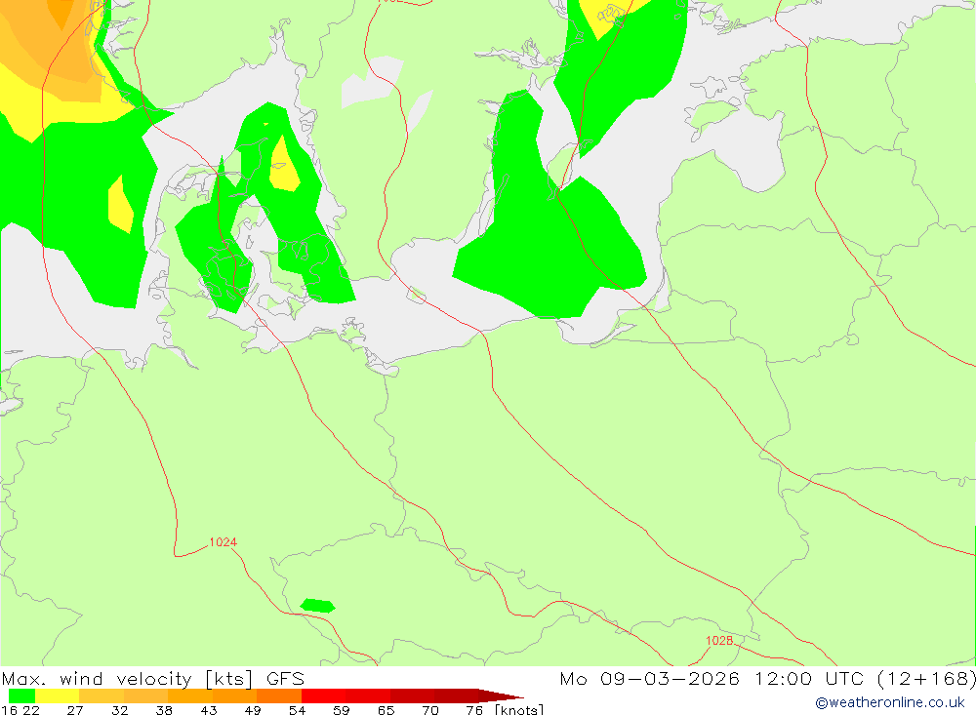Click the 1028 isobar label

[719, 640]
